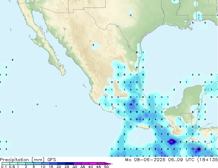Click the legend label '35'
The height and width of the screenshot is (168, 218).
coord(83,167)
